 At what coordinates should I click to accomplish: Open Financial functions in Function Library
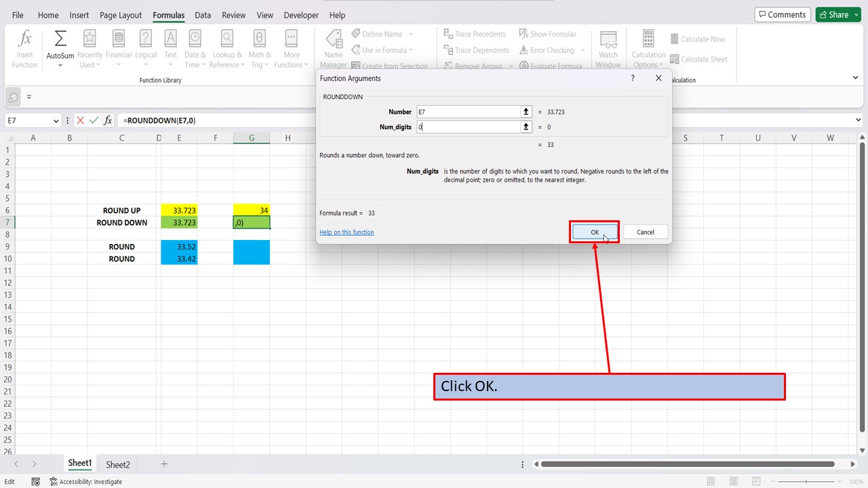[119, 47]
